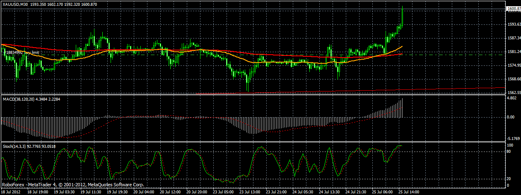Viewport: 521px width, 195px height.
Task: Click the 18 Jul 19:00 time label
Action: (x=37, y=192)
